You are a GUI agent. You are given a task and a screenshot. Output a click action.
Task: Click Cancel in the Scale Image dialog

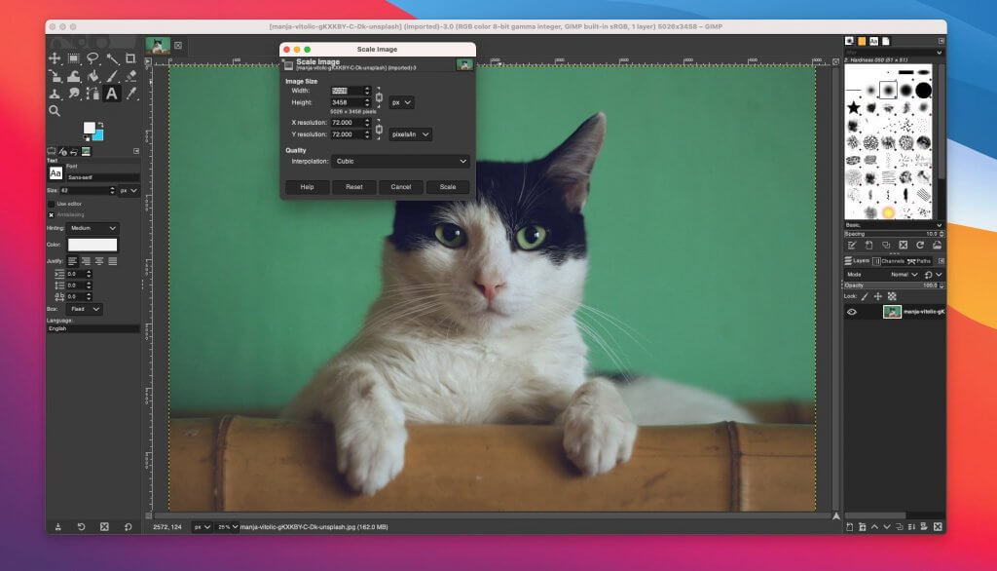pyautogui.click(x=400, y=187)
